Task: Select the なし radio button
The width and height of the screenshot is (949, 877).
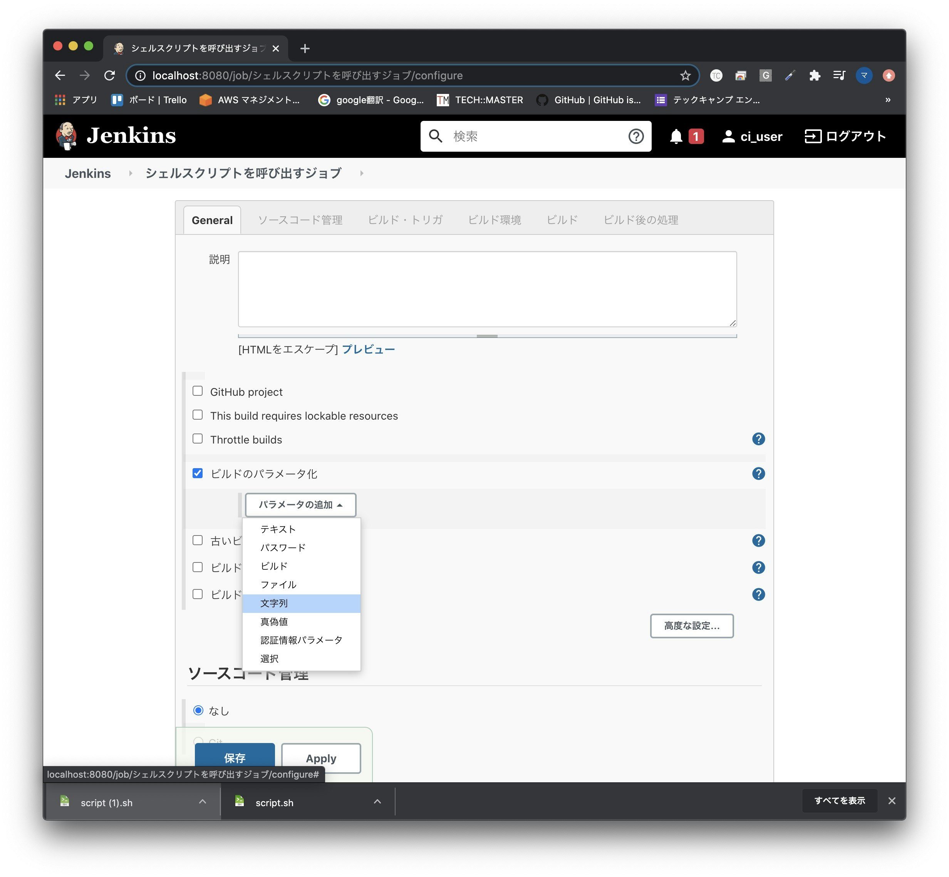Action: pyautogui.click(x=198, y=710)
